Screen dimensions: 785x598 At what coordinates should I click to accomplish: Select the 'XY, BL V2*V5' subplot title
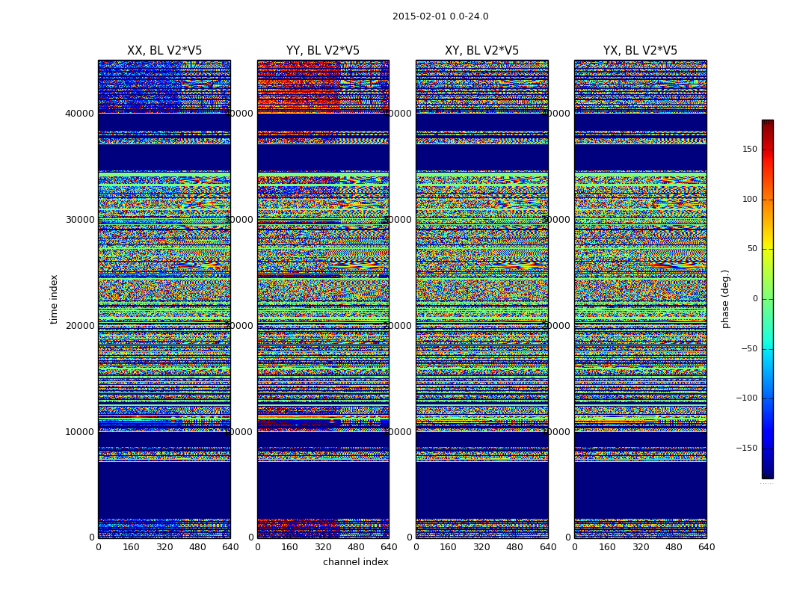tap(481, 51)
